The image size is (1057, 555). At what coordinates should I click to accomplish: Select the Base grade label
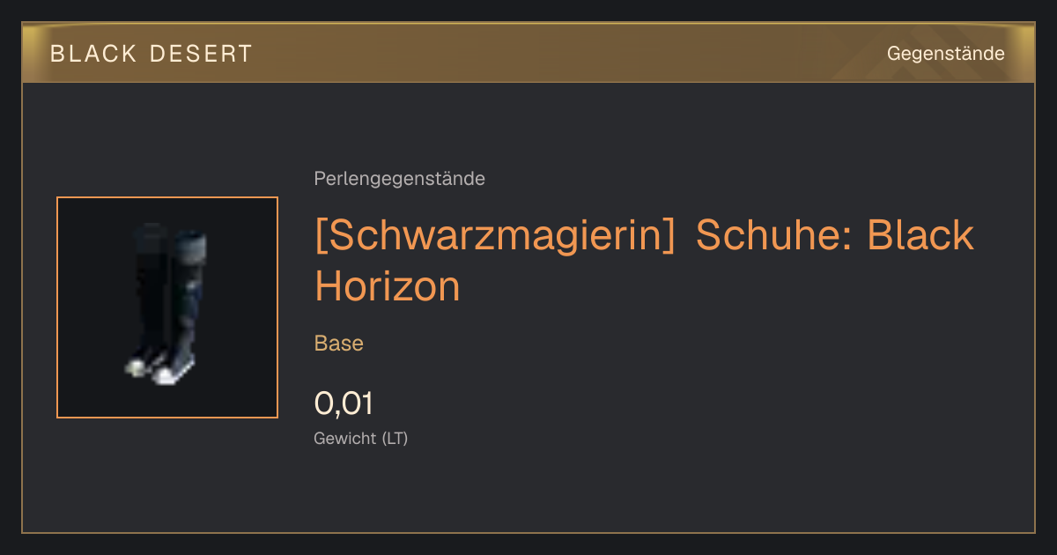[339, 344]
